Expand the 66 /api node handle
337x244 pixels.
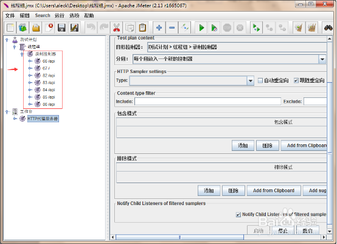(30, 61)
